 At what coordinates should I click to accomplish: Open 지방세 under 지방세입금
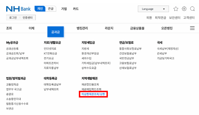[85, 48]
